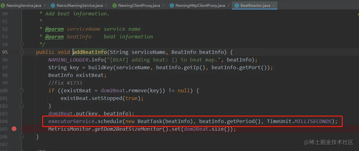Click the MILLISECONDS constant

(313, 121)
